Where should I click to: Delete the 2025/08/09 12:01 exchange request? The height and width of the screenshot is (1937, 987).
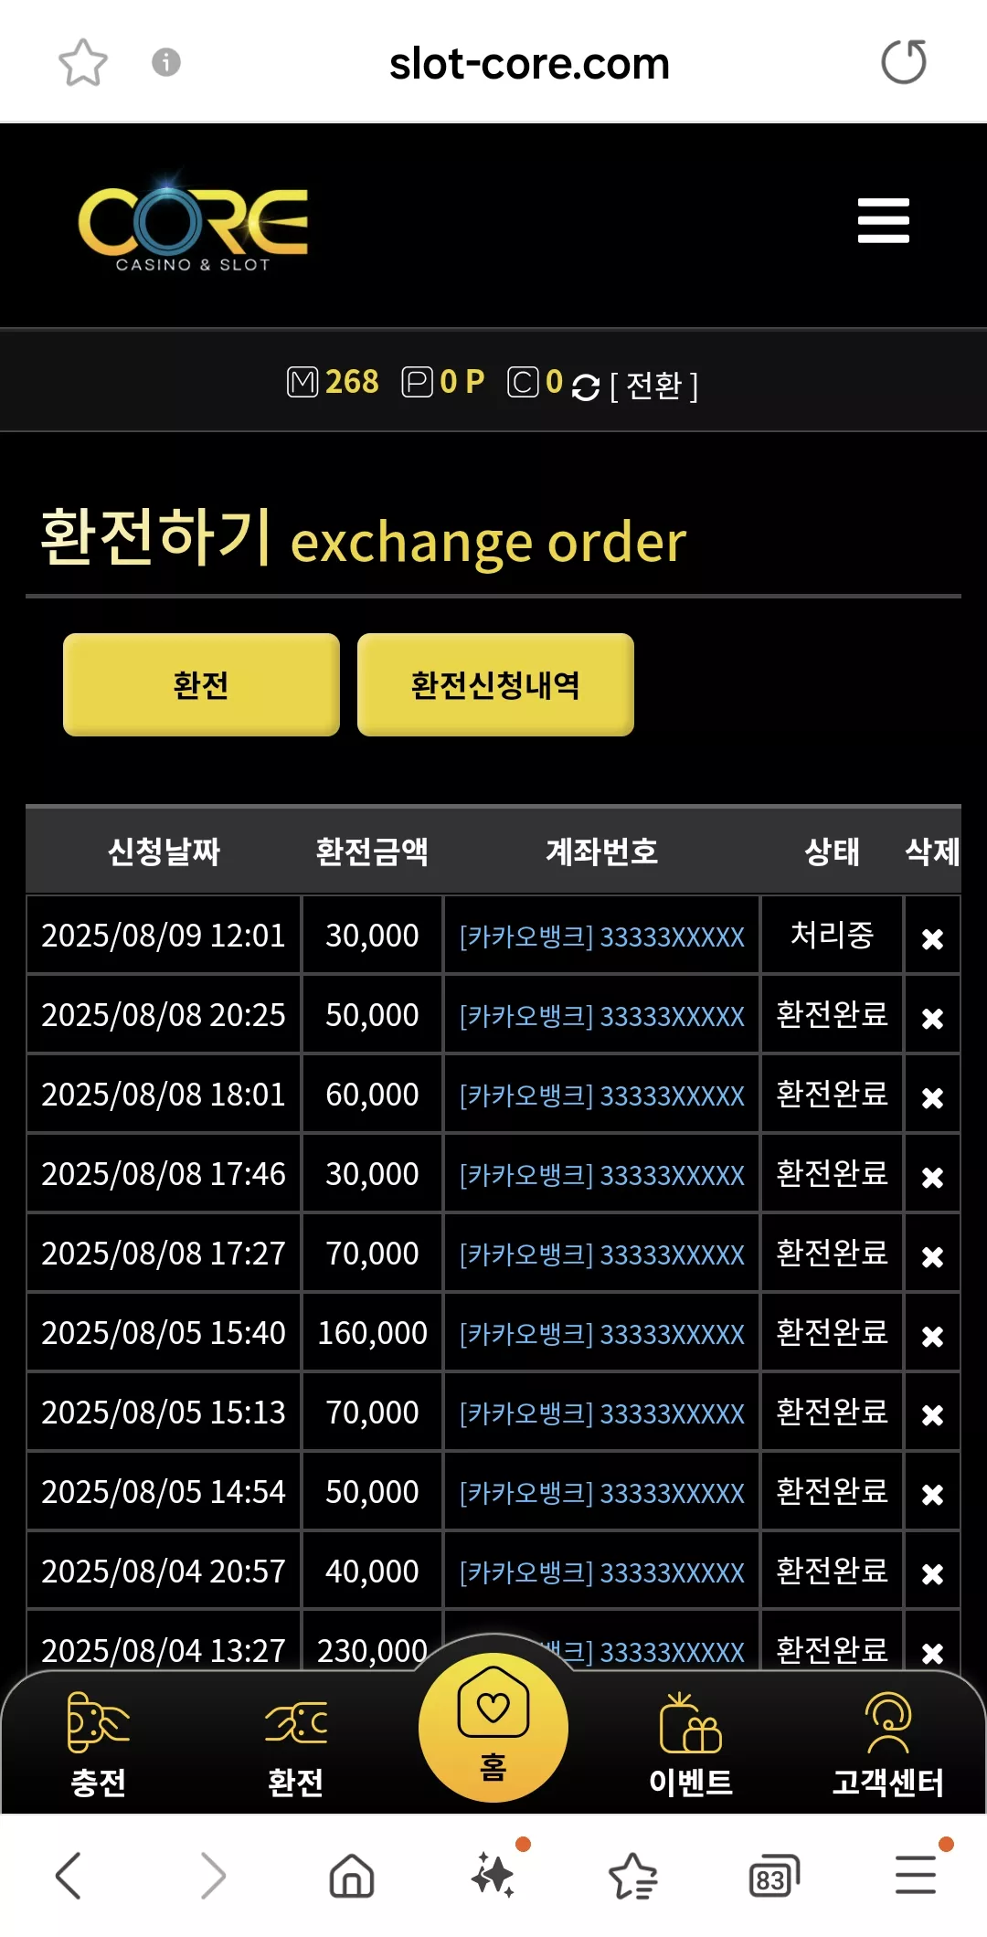point(932,938)
